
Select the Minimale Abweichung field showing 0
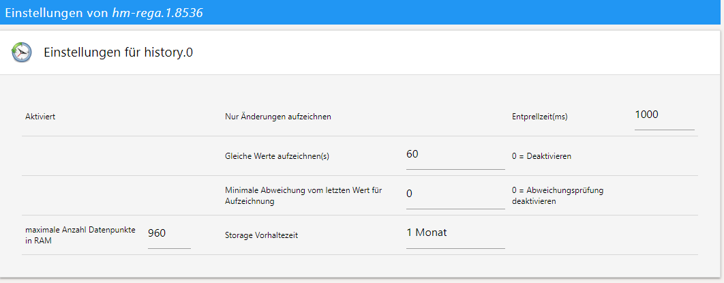coord(455,194)
